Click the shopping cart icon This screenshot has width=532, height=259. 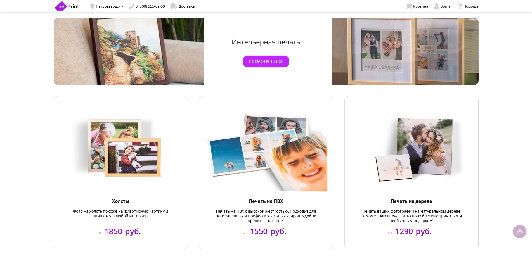[409, 6]
